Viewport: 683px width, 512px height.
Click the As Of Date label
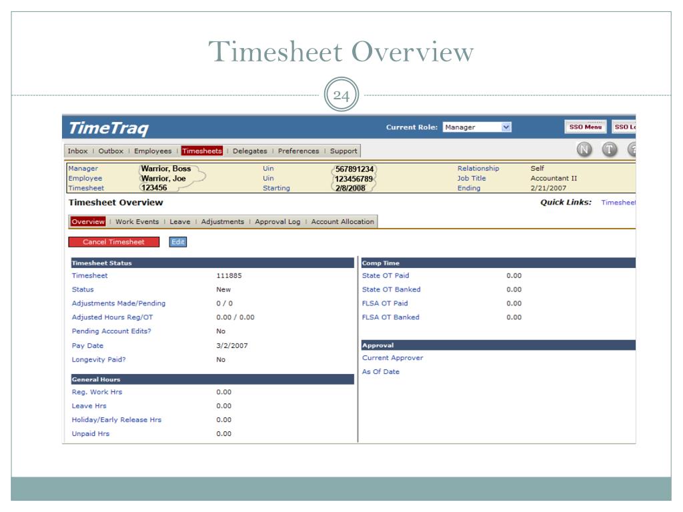(x=381, y=372)
